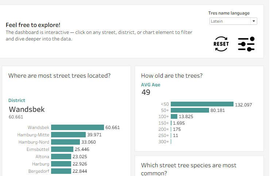270x176 pixels.
Task: Click the Harburg district bar
Action: point(61,164)
